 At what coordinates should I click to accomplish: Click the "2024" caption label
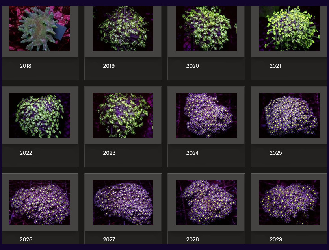pyautogui.click(x=192, y=153)
